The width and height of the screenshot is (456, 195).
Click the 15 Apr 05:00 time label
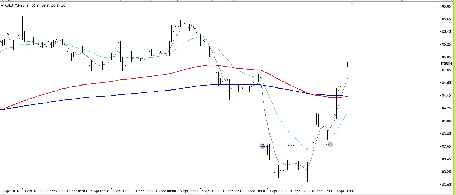click(x=188, y=191)
